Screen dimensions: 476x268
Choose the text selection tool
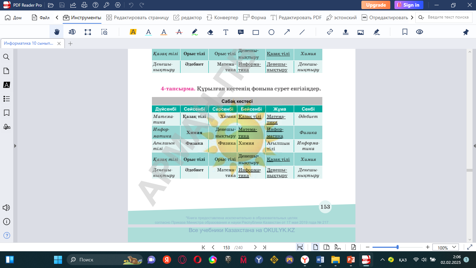coord(72,32)
